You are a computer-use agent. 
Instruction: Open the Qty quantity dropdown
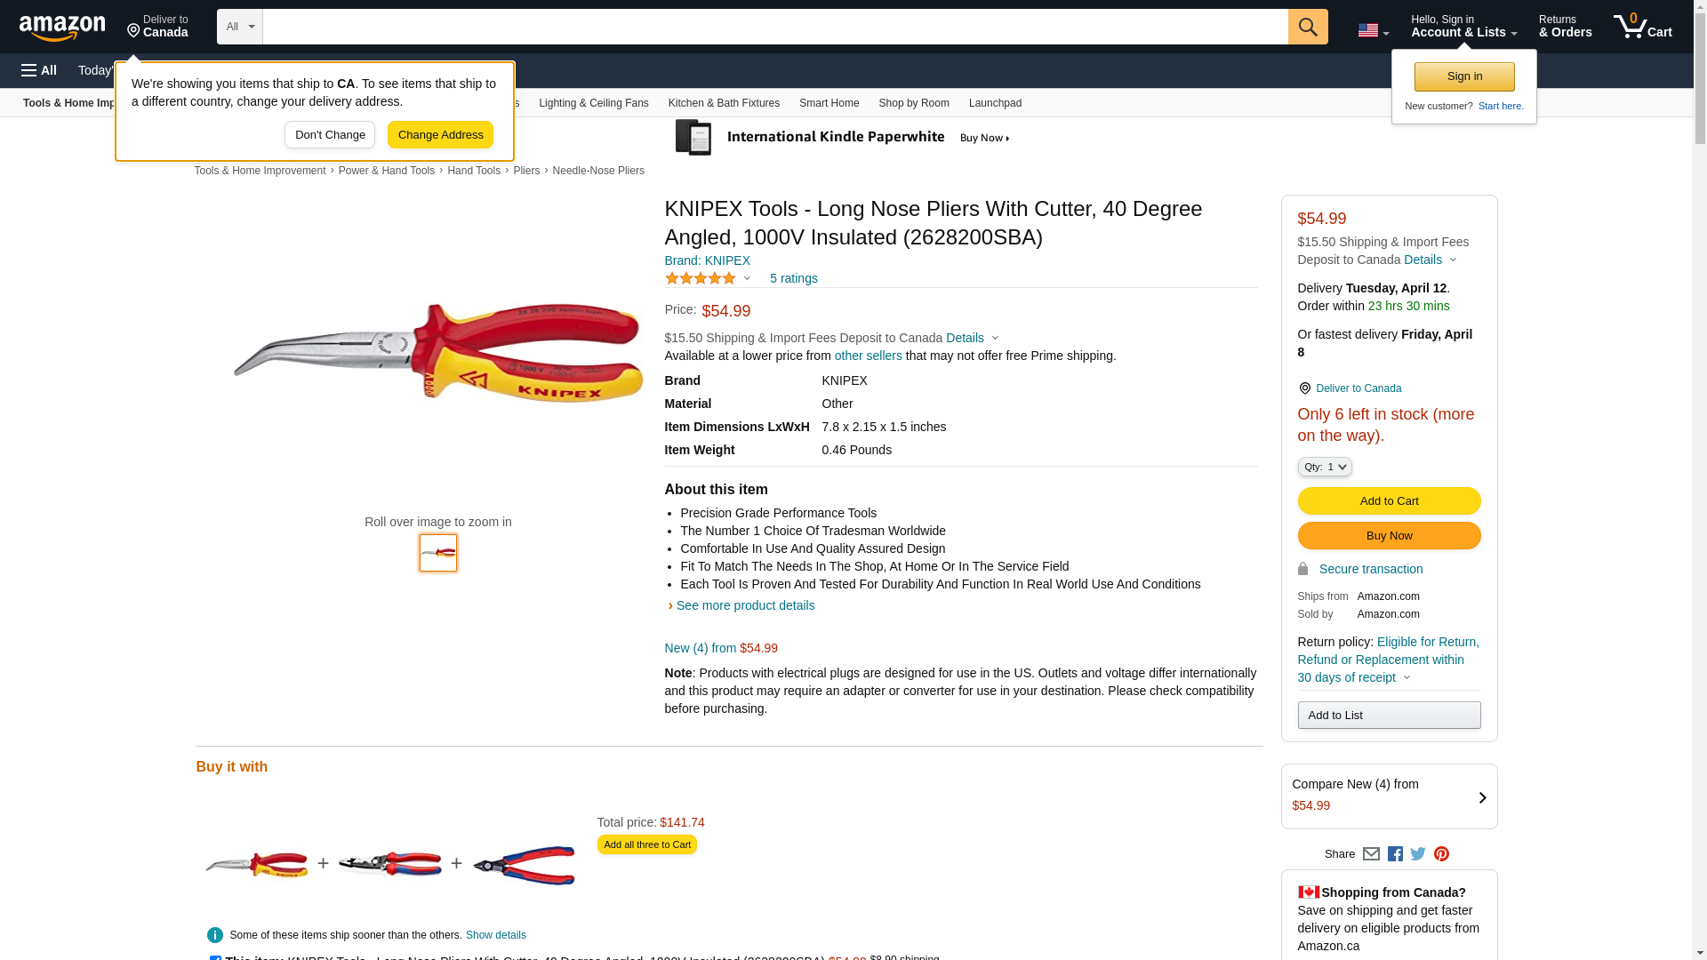pos(1324,467)
